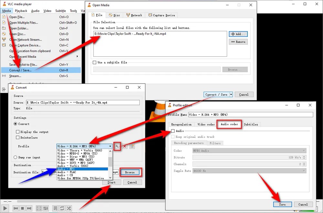Screen dimensions: 323x213
Task: Open the Codec MPEG Audio dropdown
Action: tap(249, 151)
